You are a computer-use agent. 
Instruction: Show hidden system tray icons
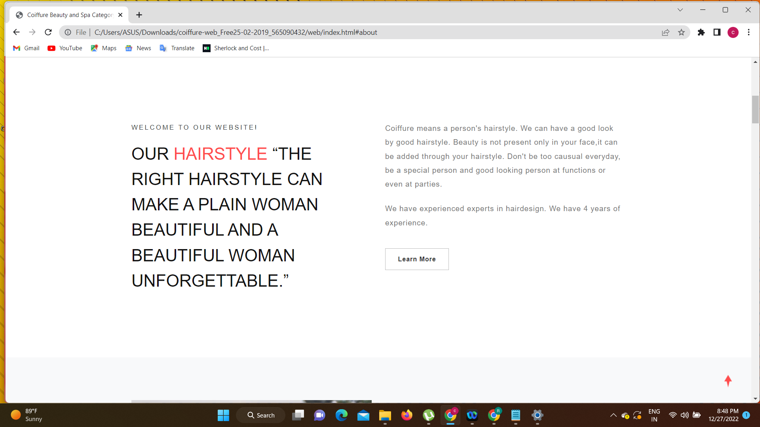pos(613,415)
